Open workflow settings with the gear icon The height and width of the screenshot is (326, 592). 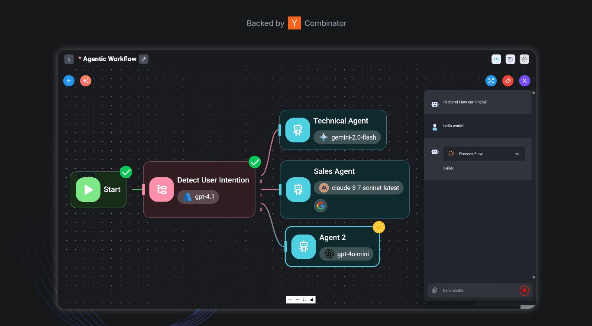pyautogui.click(x=524, y=59)
